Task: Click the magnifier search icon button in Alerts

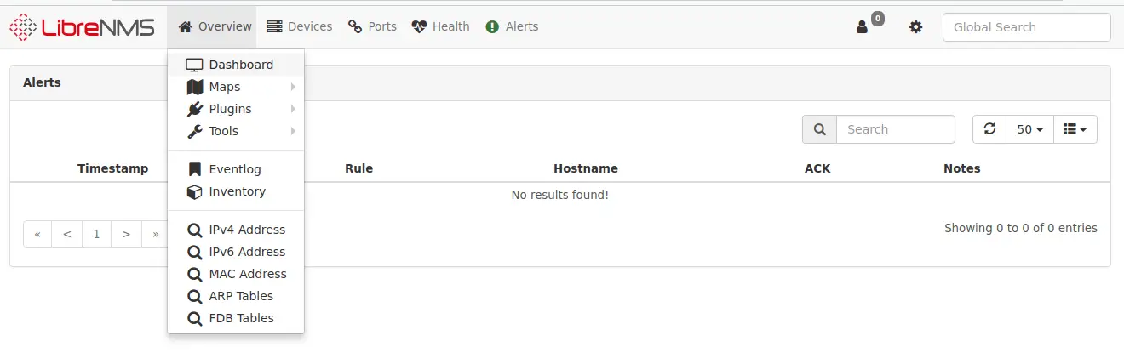Action: coord(819,129)
